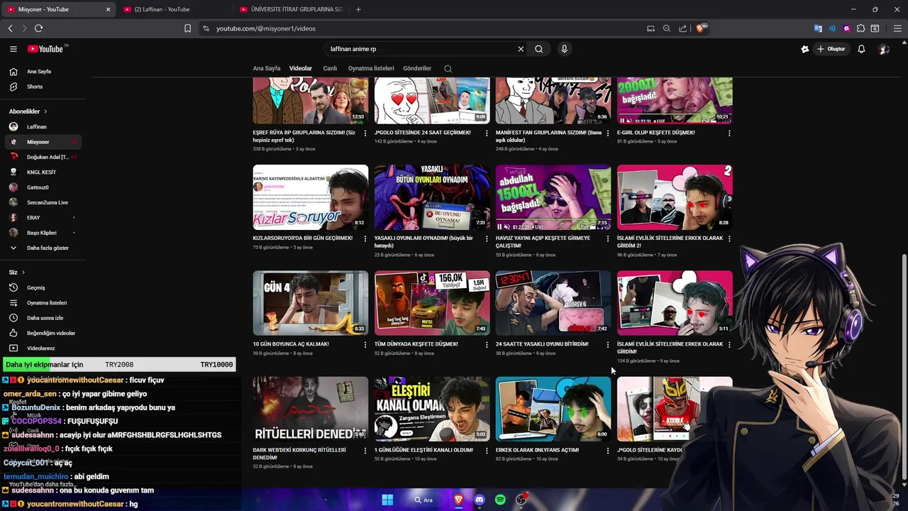Open 1 GÜNLÜĞÜNE ELEŞTİRİ KANALI OLDUM title

423,450
